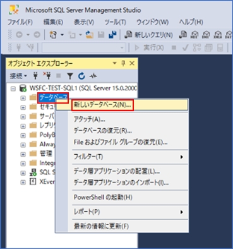Screen dimensions: 233x249
Task: Click the SQL Server Agent icon
Action: [x=33, y=173]
